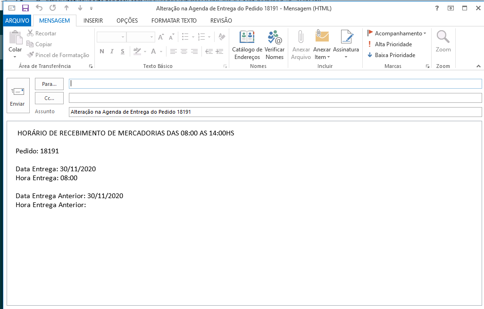Switch to the OPÇÕES tab

click(127, 21)
